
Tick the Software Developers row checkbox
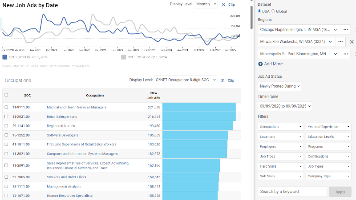pos(6,135)
